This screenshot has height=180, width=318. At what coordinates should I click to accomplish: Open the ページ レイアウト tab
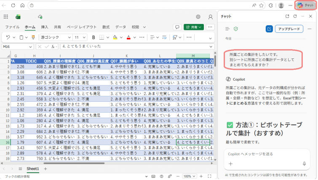pyautogui.click(x=82, y=27)
